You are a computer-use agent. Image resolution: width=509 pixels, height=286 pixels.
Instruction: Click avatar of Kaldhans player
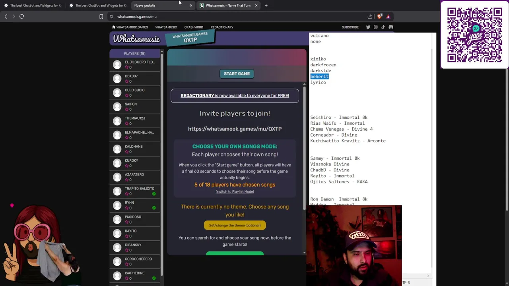pyautogui.click(x=117, y=149)
